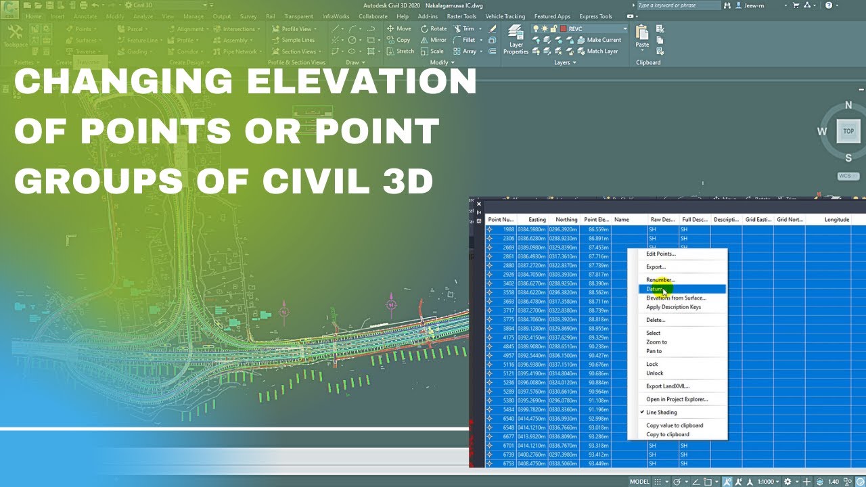This screenshot has width=866, height=487.
Task: Select the Fillet tool
Action: 464,40
